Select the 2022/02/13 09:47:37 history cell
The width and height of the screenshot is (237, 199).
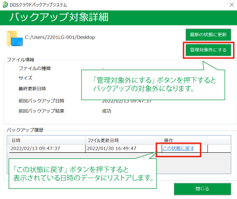47,148
